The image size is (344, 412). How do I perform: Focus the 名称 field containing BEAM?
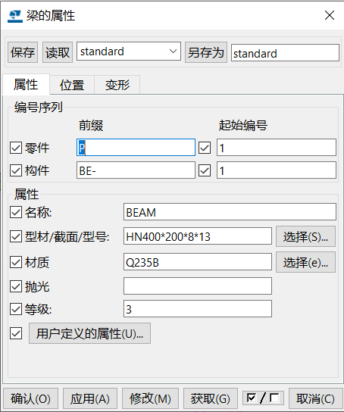pos(230,212)
